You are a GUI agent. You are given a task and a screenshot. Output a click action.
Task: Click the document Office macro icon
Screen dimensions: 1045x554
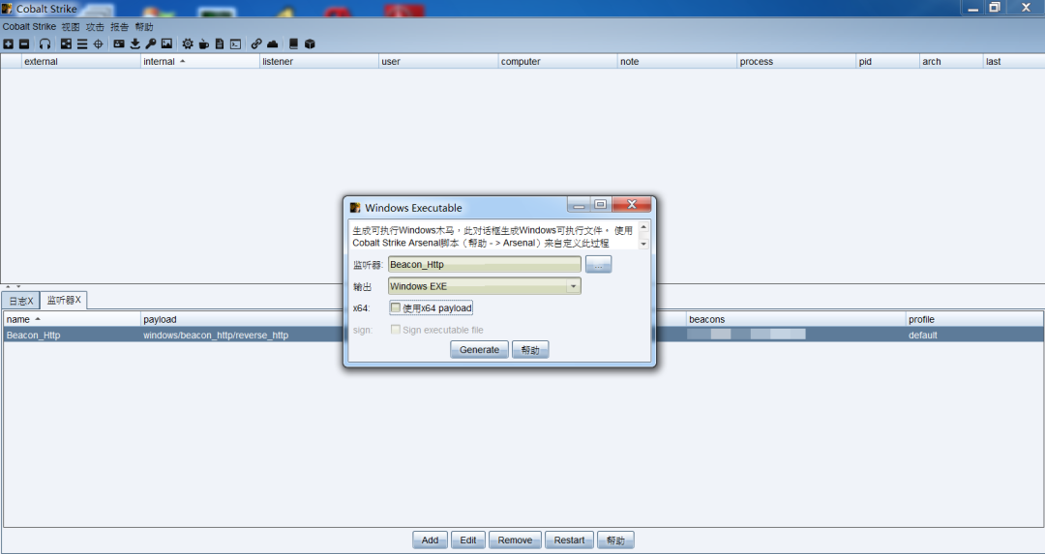click(x=220, y=44)
